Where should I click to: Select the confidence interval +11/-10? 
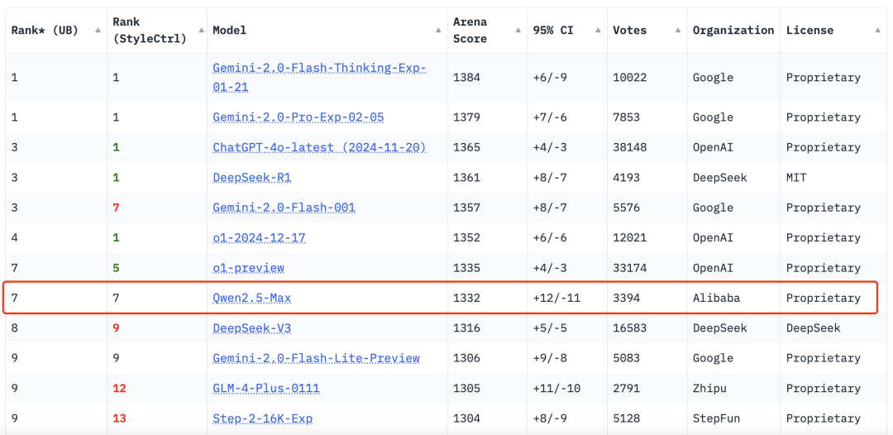click(557, 389)
